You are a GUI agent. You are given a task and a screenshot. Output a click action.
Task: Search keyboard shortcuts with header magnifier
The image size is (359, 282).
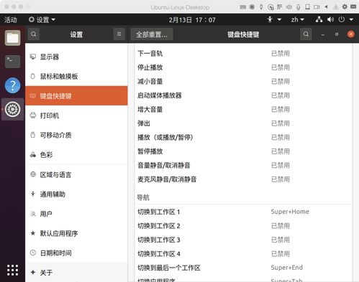point(306,34)
